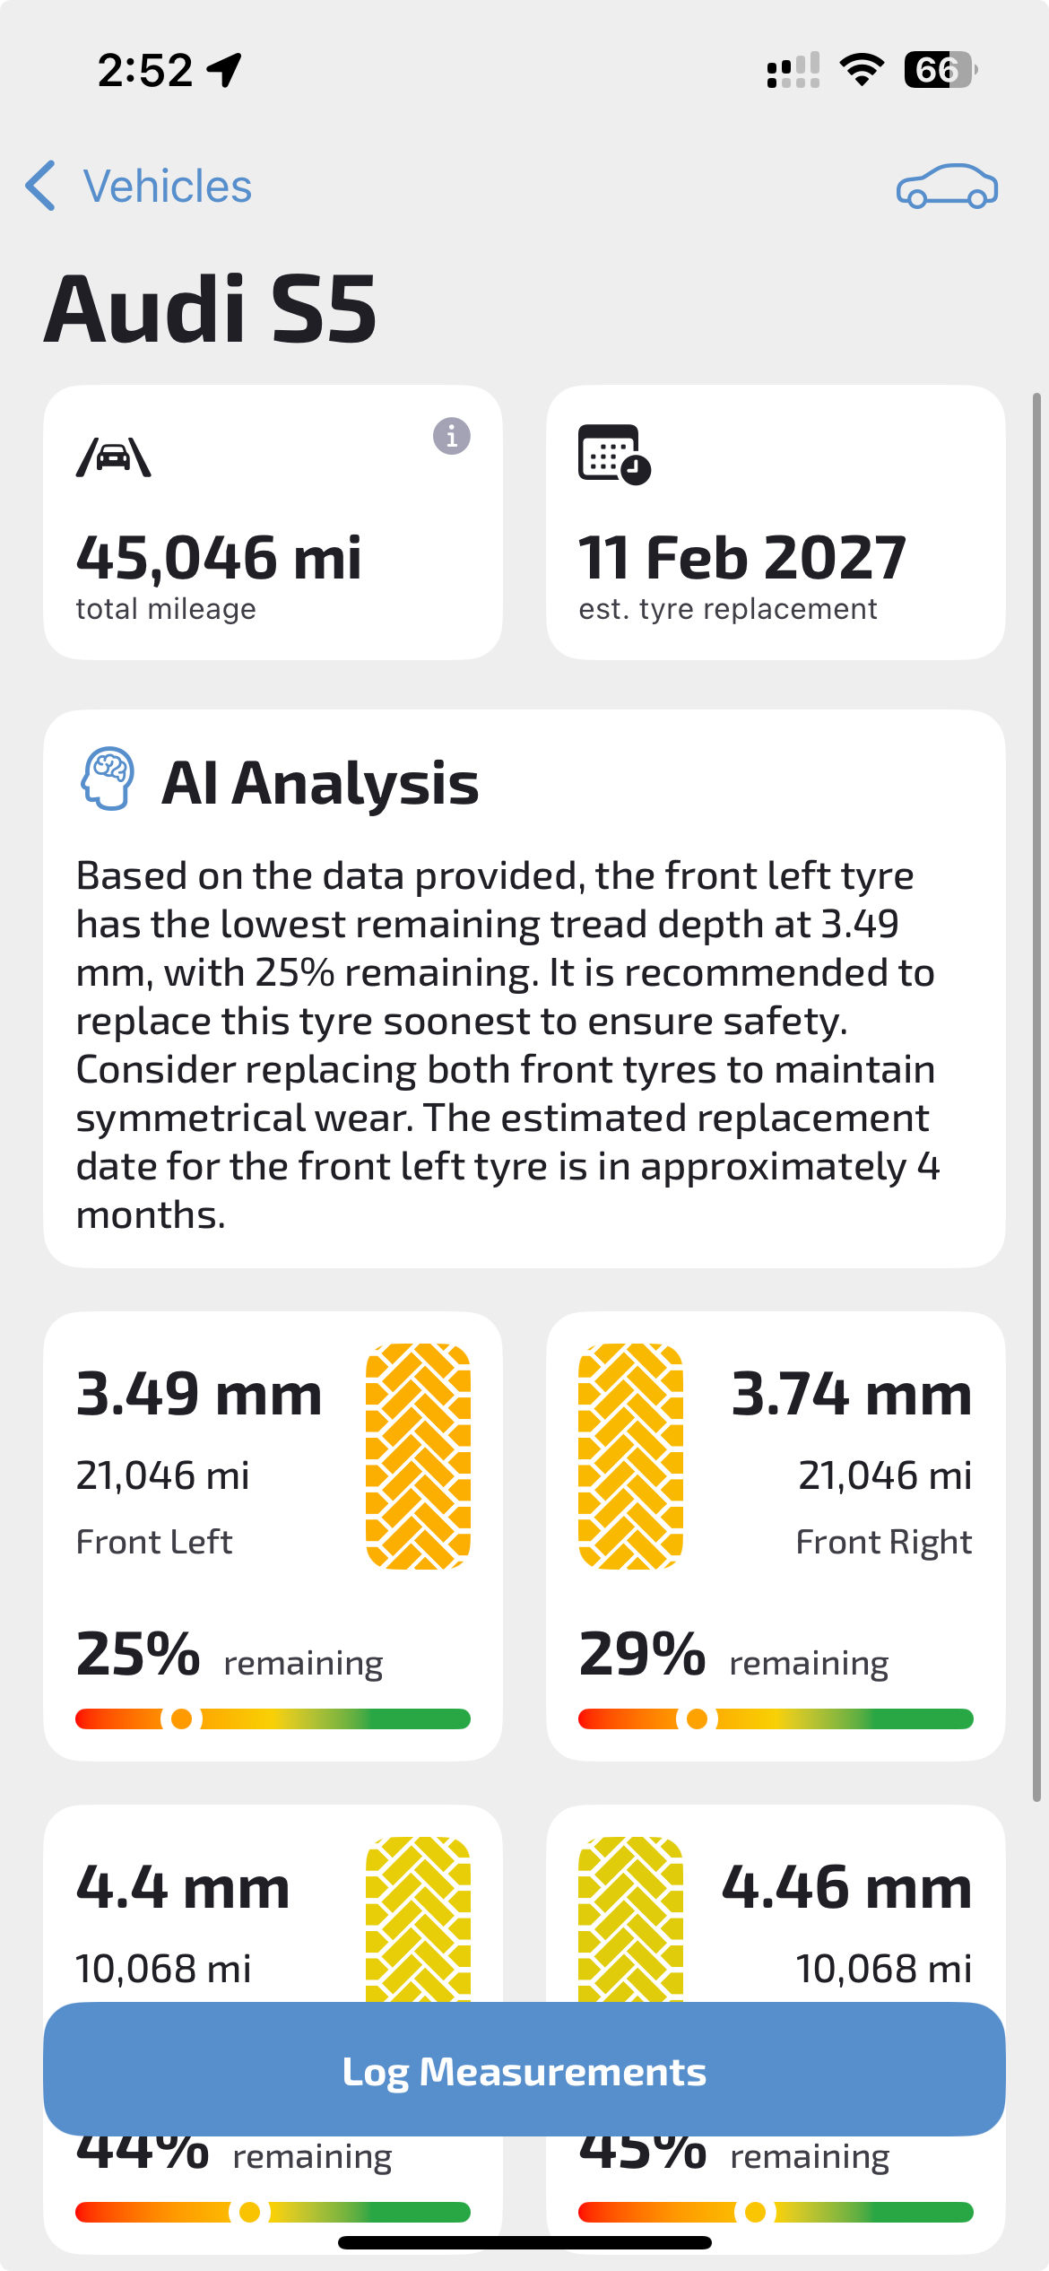Tap the road car mileage icon

[x=114, y=458]
